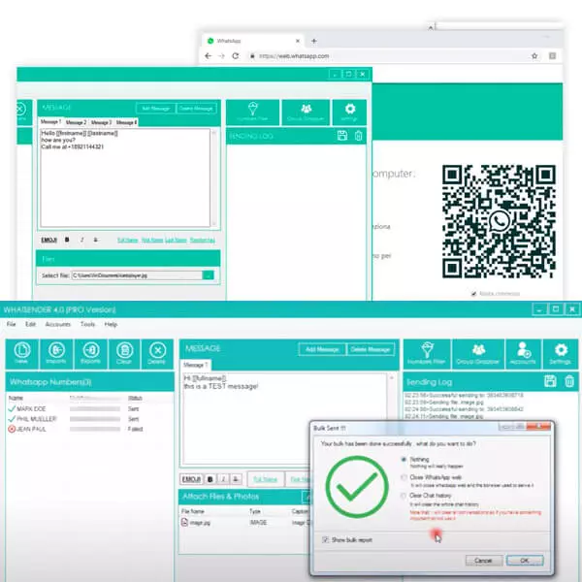Select Message 1 tab in WhatSender 4.0 PRO
The height and width of the screenshot is (582, 582).
pyautogui.click(x=196, y=365)
